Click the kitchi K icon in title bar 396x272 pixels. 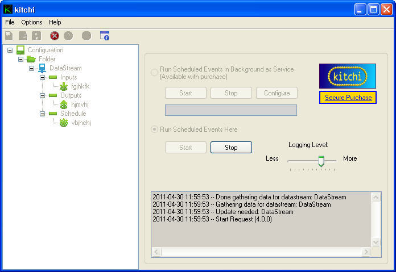pos(8,9)
